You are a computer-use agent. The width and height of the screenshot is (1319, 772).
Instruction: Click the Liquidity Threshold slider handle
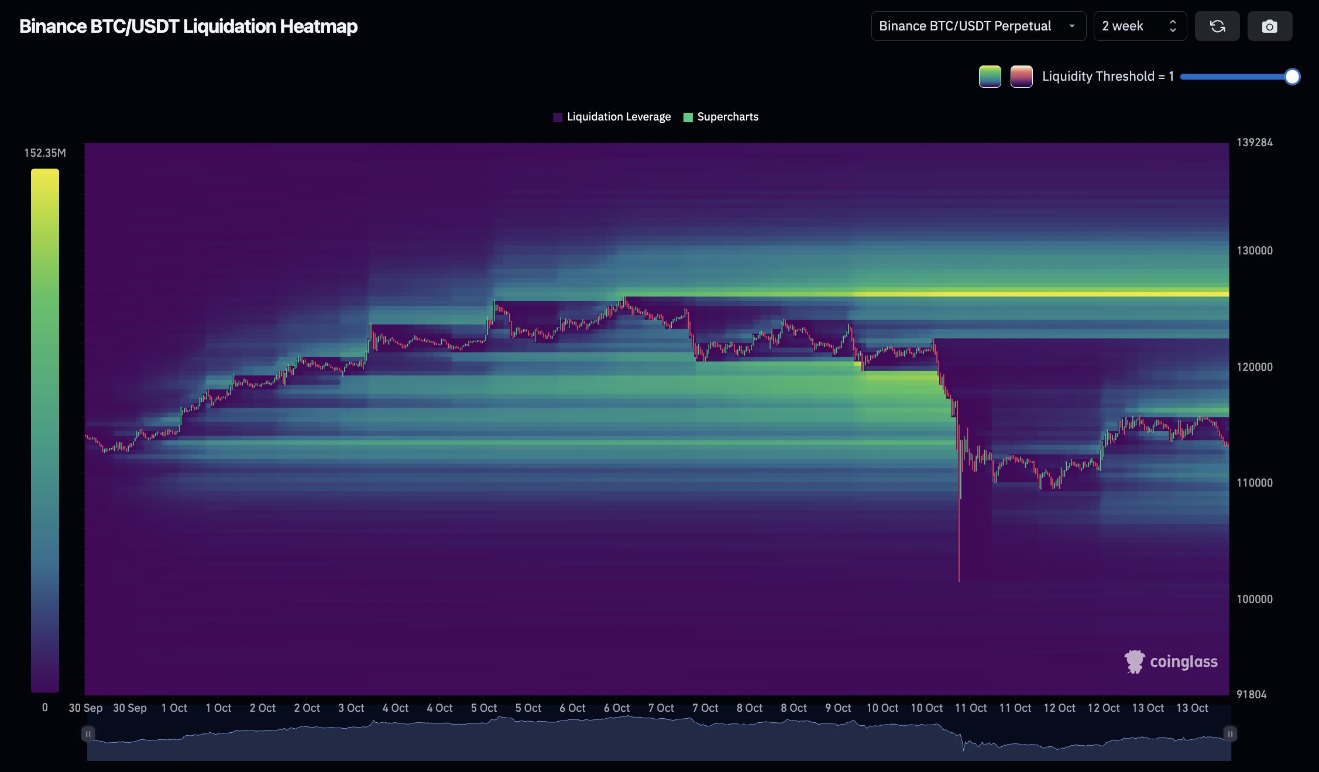click(x=1292, y=77)
